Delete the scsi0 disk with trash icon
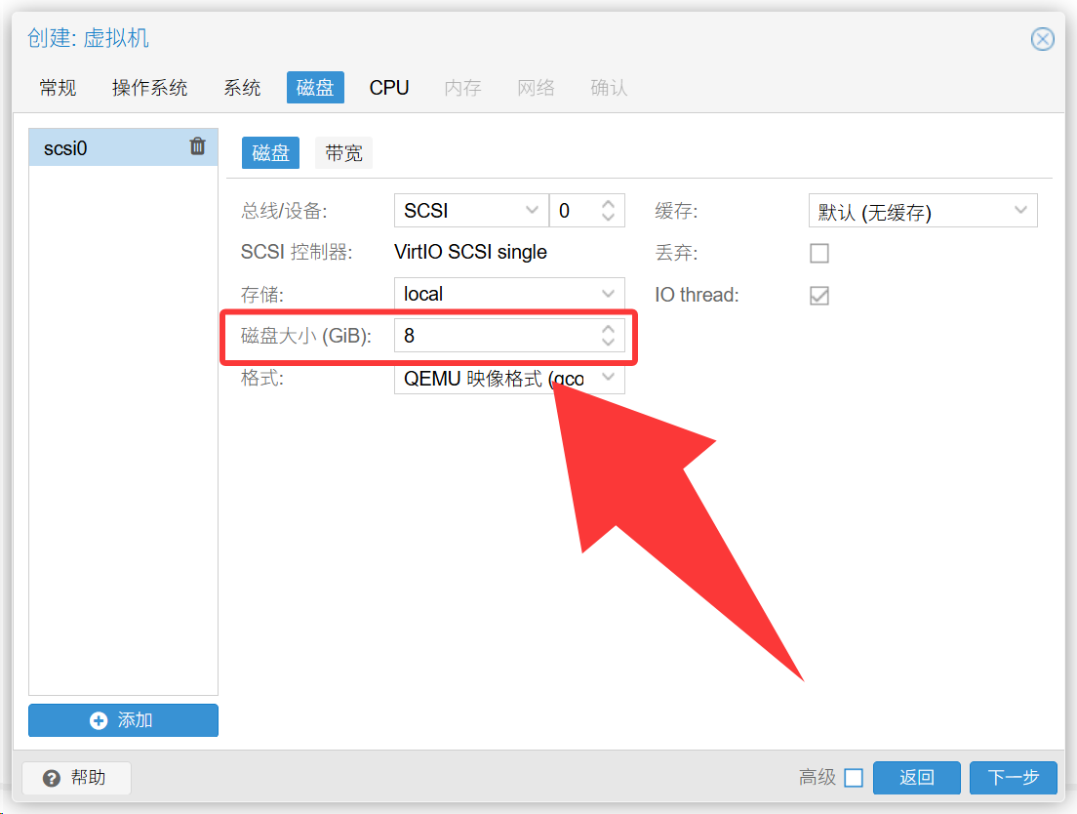The image size is (1077, 814). tap(197, 146)
